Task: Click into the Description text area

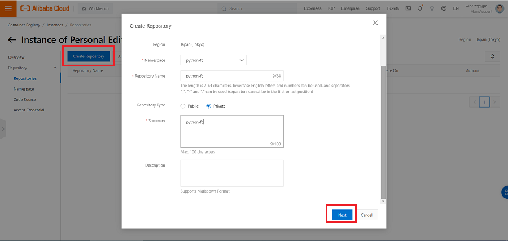Action: click(x=231, y=173)
